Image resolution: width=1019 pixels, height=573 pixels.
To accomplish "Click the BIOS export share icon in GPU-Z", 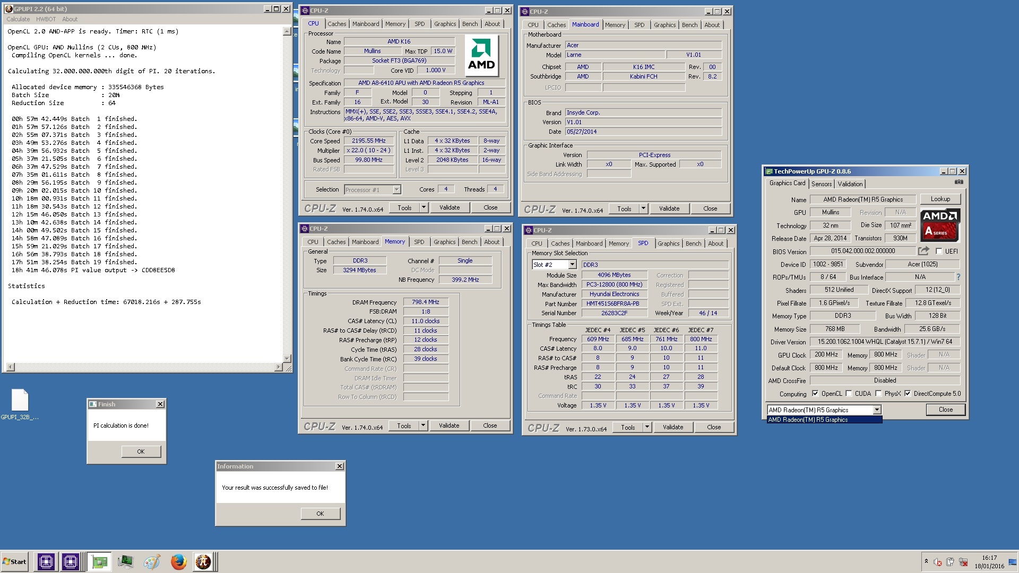I will click(x=923, y=251).
